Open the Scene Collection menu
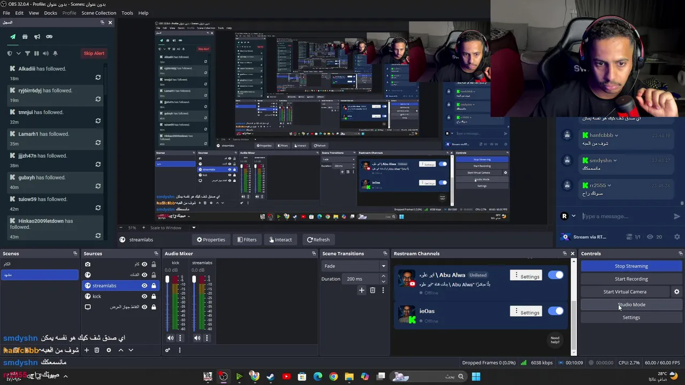The height and width of the screenshot is (385, 685). pyautogui.click(x=99, y=13)
